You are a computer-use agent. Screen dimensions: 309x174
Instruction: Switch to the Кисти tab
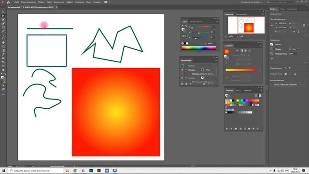point(238,90)
